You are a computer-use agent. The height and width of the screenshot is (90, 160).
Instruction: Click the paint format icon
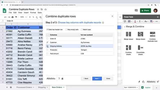(16, 17)
